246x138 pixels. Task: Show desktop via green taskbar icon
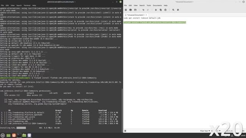(8, 135)
